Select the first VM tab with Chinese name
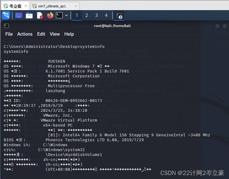Viewport: 229px width, 179px height. (15, 6)
